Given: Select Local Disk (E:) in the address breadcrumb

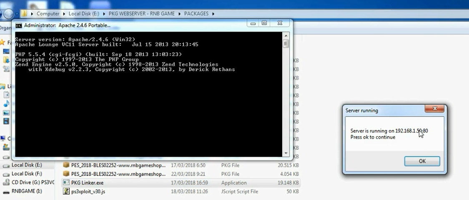Looking at the screenshot, I should tap(84, 14).
